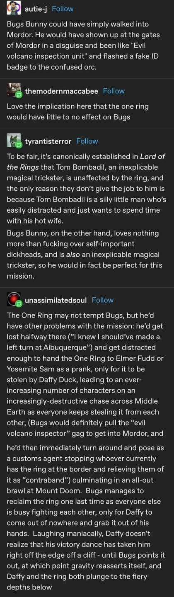
Task: Follow unassimilatedsoul
Action: (x=103, y=300)
